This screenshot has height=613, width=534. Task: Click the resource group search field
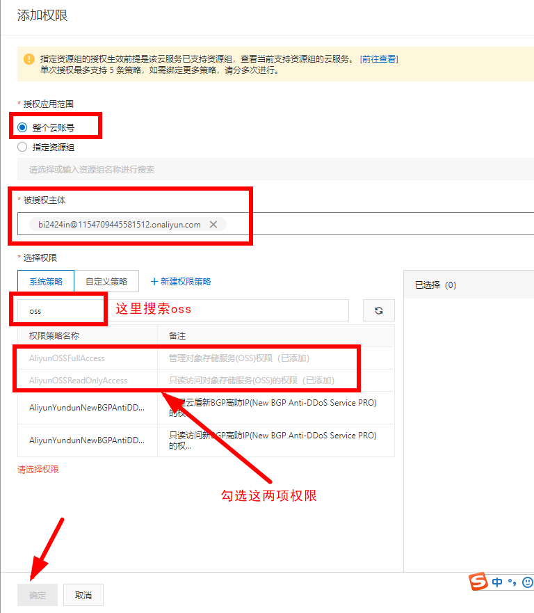pos(275,169)
